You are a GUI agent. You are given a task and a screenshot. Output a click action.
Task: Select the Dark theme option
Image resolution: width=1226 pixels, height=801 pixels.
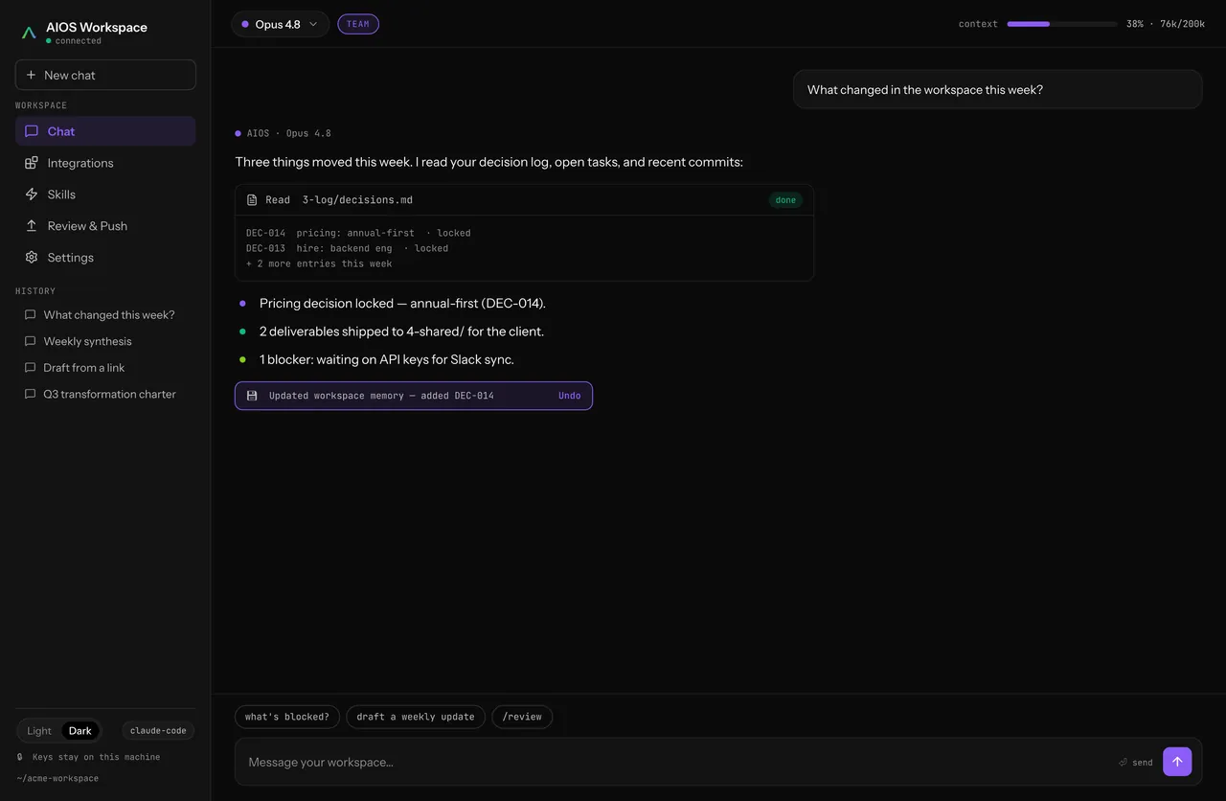pyautogui.click(x=80, y=731)
